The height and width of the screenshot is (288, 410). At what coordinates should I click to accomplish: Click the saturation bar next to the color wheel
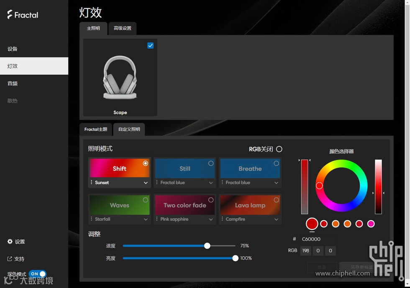(305, 186)
